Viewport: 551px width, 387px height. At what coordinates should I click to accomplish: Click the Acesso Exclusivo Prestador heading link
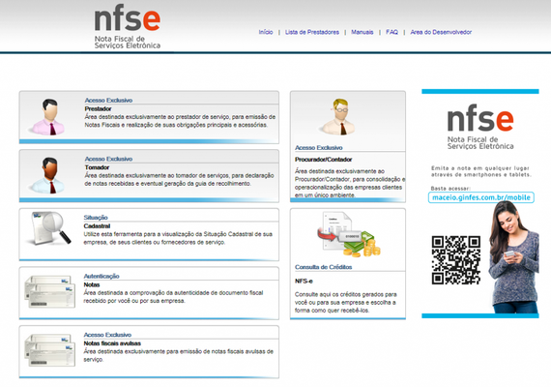(x=108, y=101)
